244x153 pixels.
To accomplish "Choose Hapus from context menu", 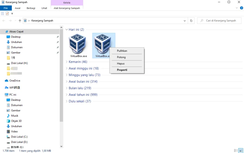I will [127, 64].
